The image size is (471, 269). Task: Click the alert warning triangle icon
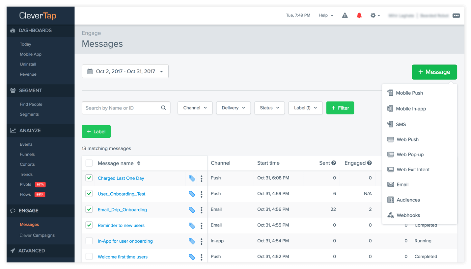click(x=345, y=15)
